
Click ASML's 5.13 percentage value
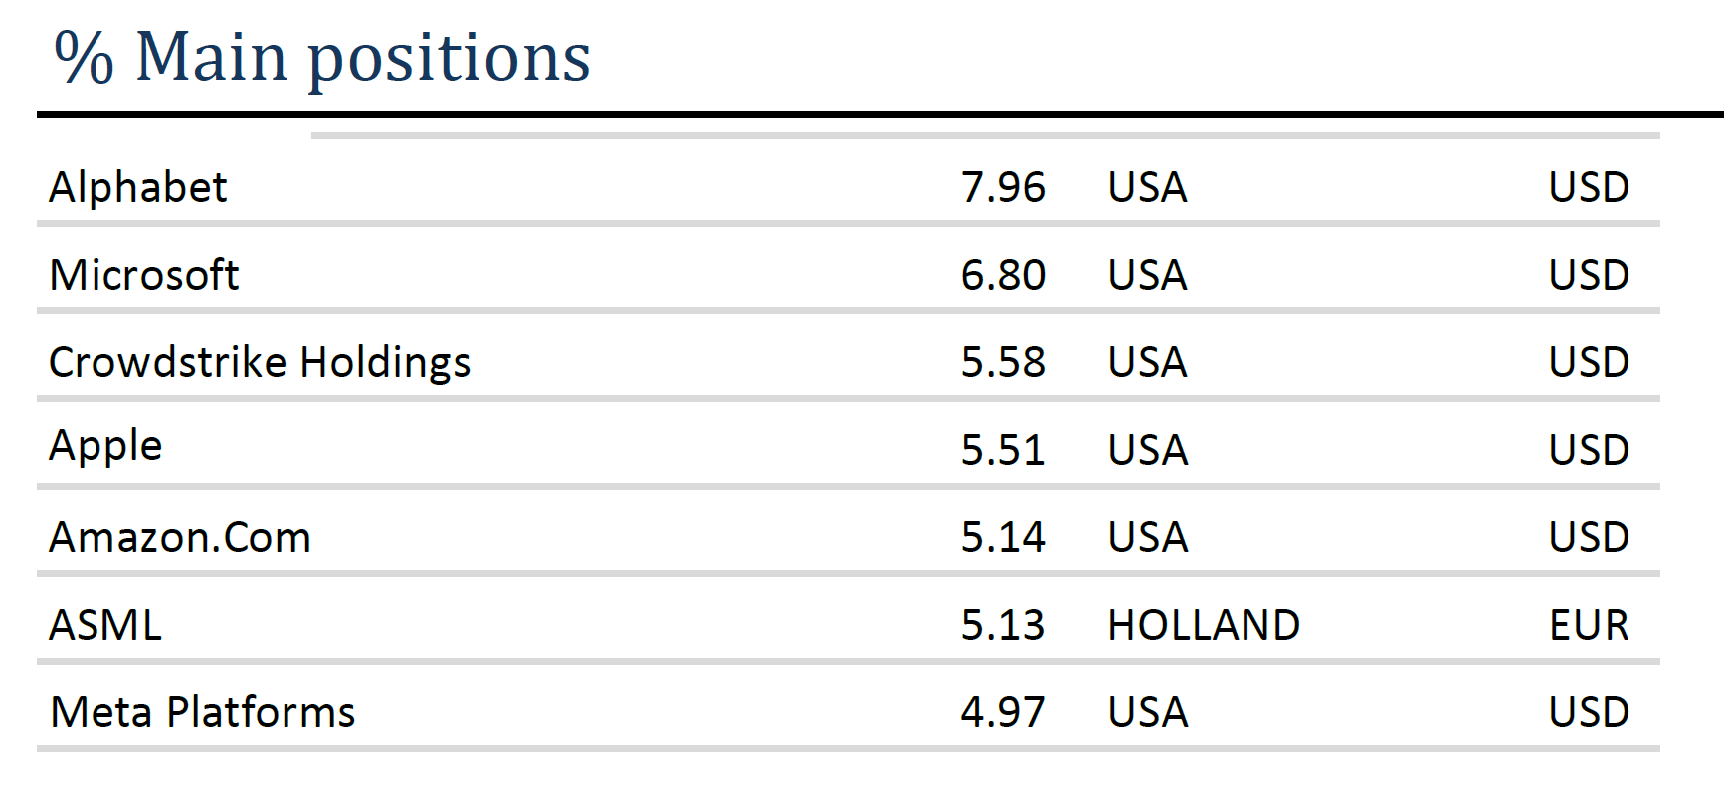coord(1003,625)
